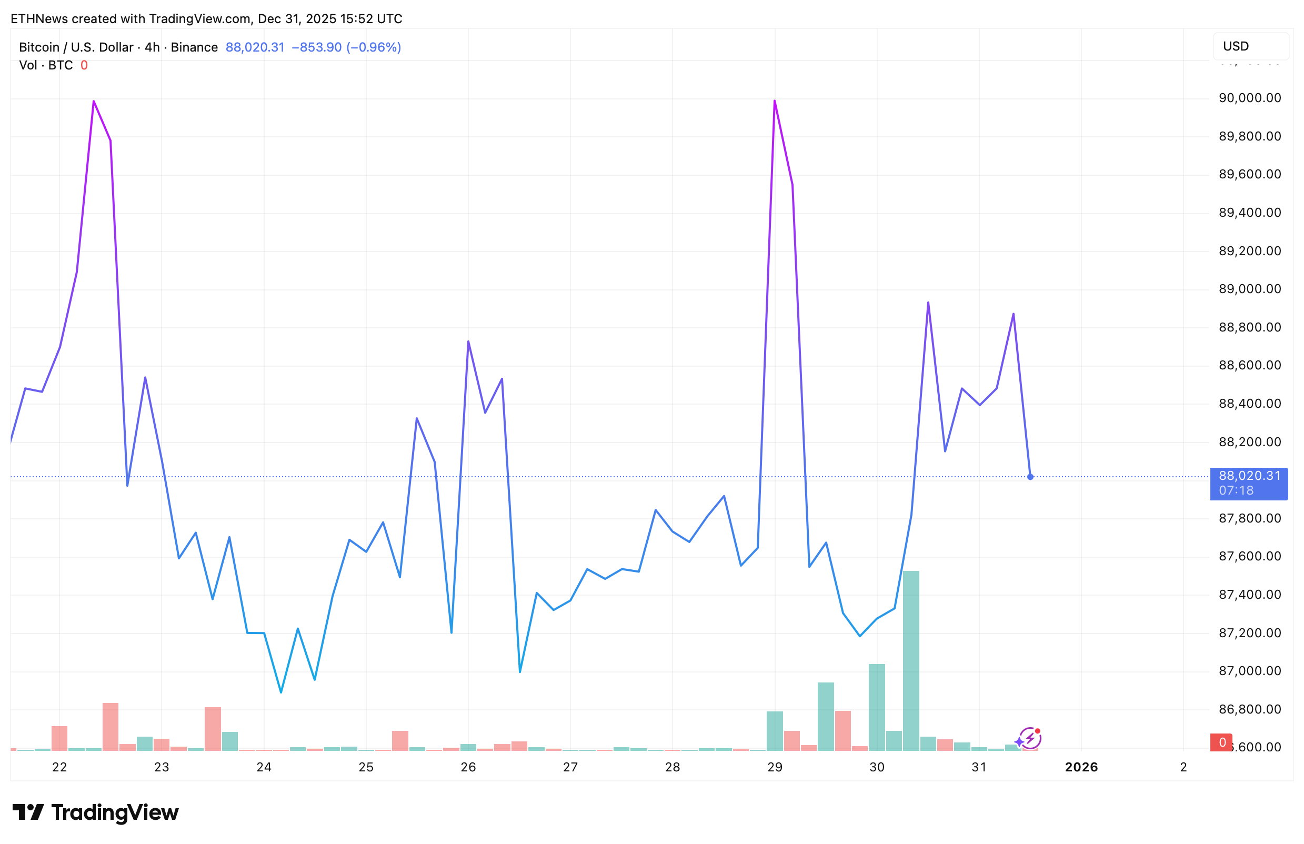
Task: Click the 24 date label on the time axis
Action: pyautogui.click(x=264, y=767)
